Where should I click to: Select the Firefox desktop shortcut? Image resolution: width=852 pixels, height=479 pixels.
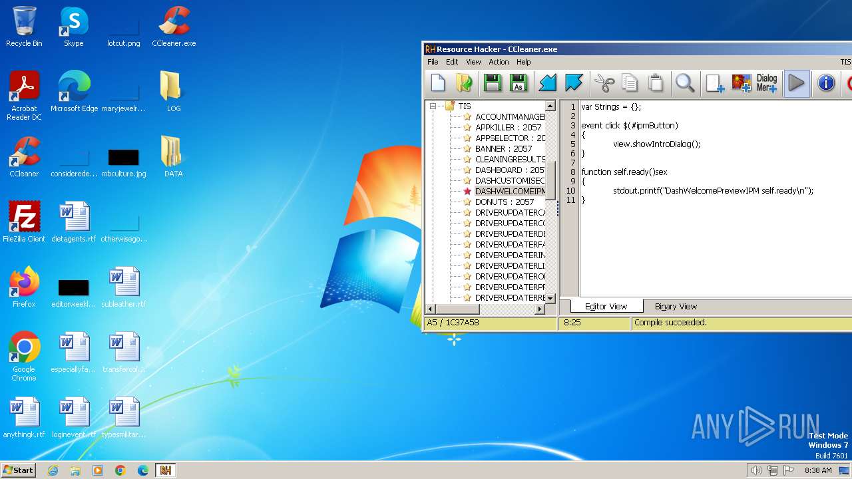point(24,287)
